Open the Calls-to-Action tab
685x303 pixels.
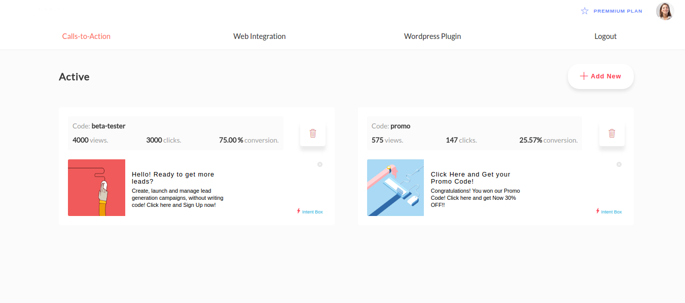click(86, 36)
